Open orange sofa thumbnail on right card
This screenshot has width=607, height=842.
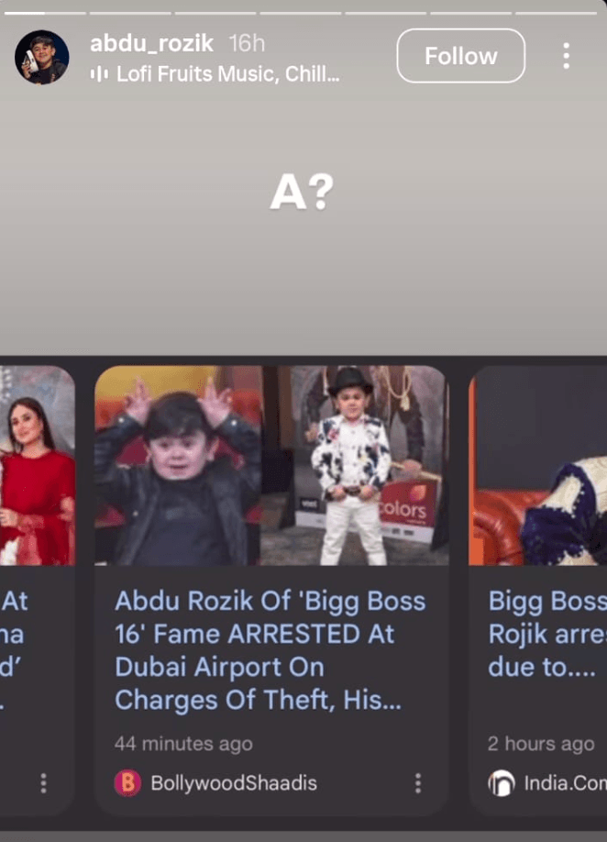537,466
